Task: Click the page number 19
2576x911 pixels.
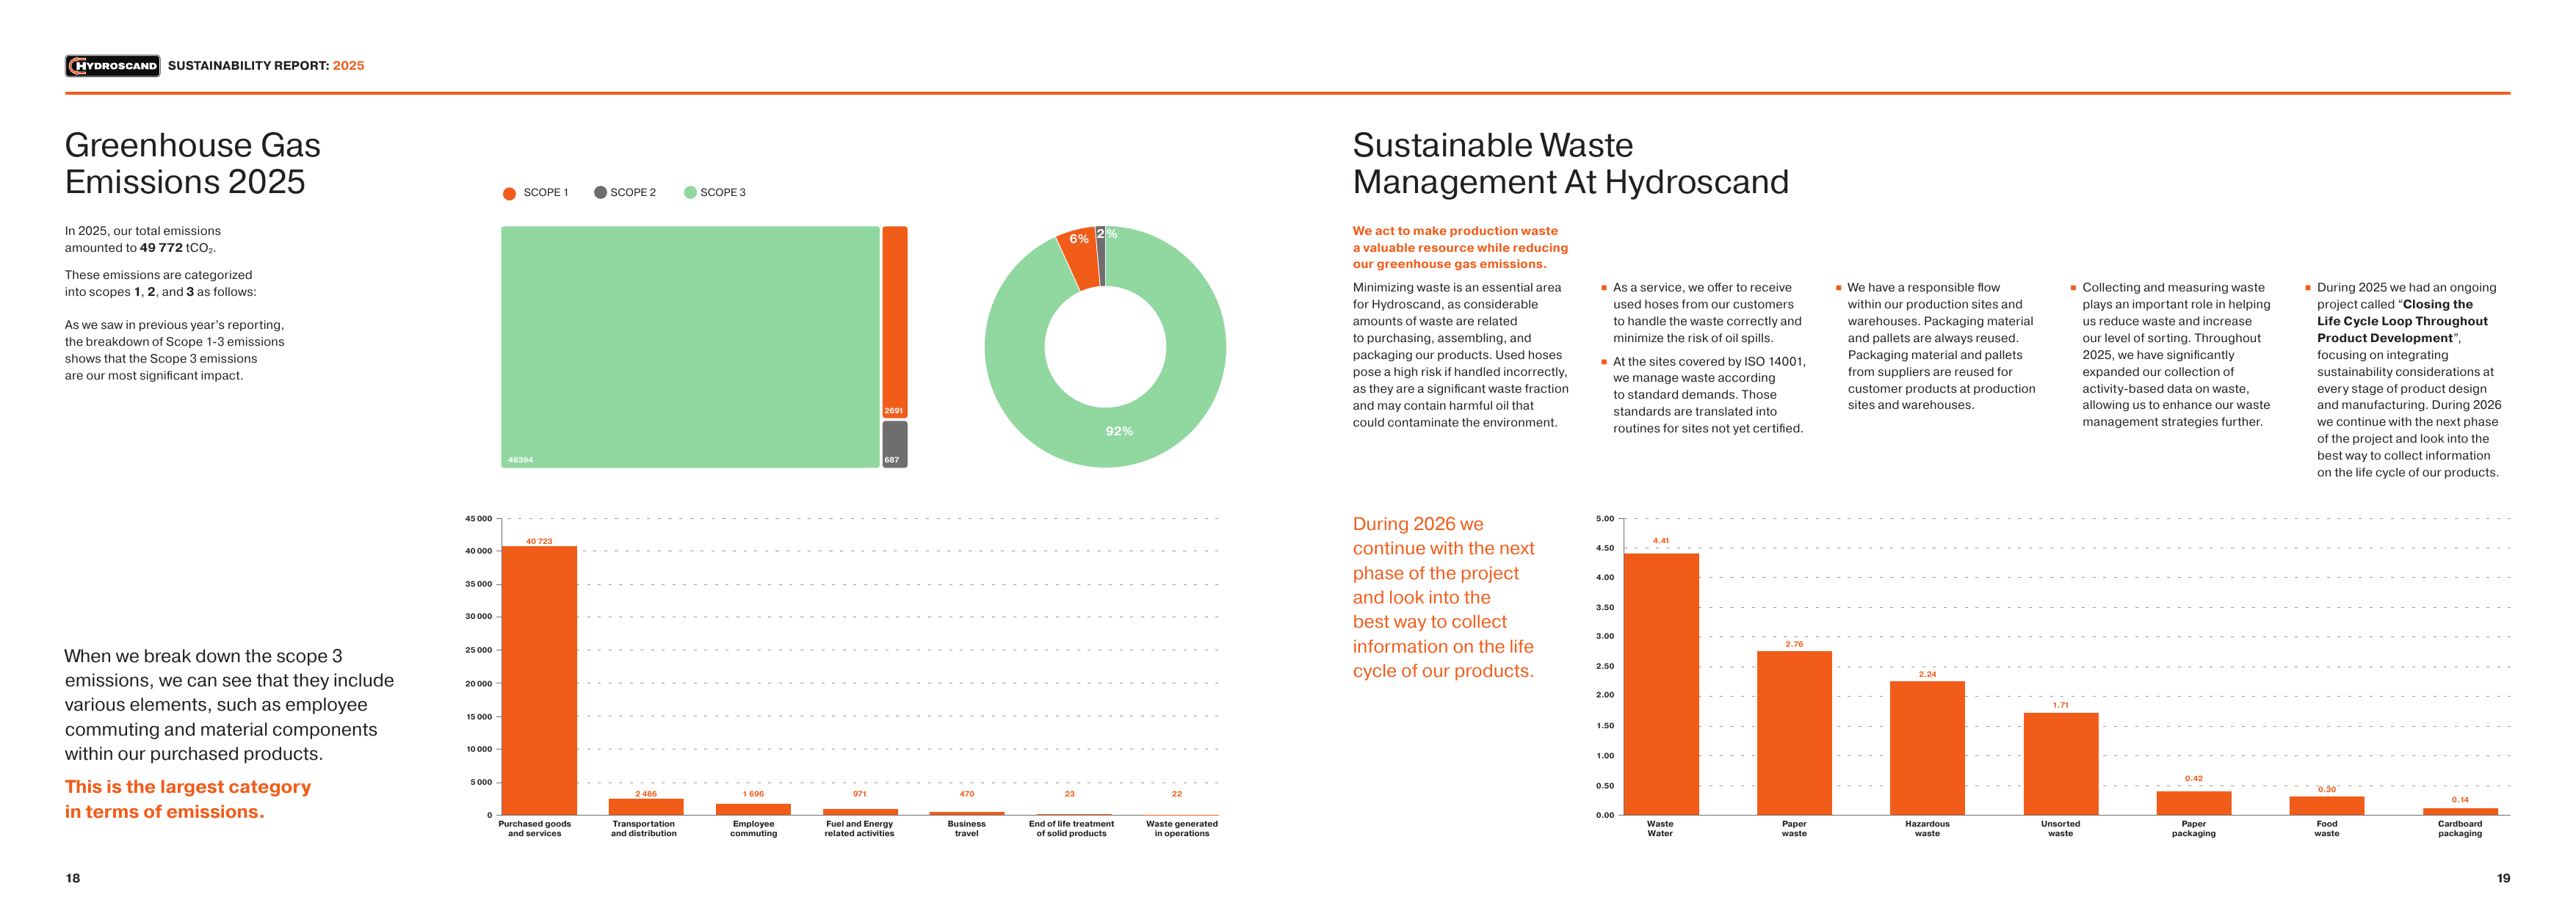Action: tap(2503, 878)
